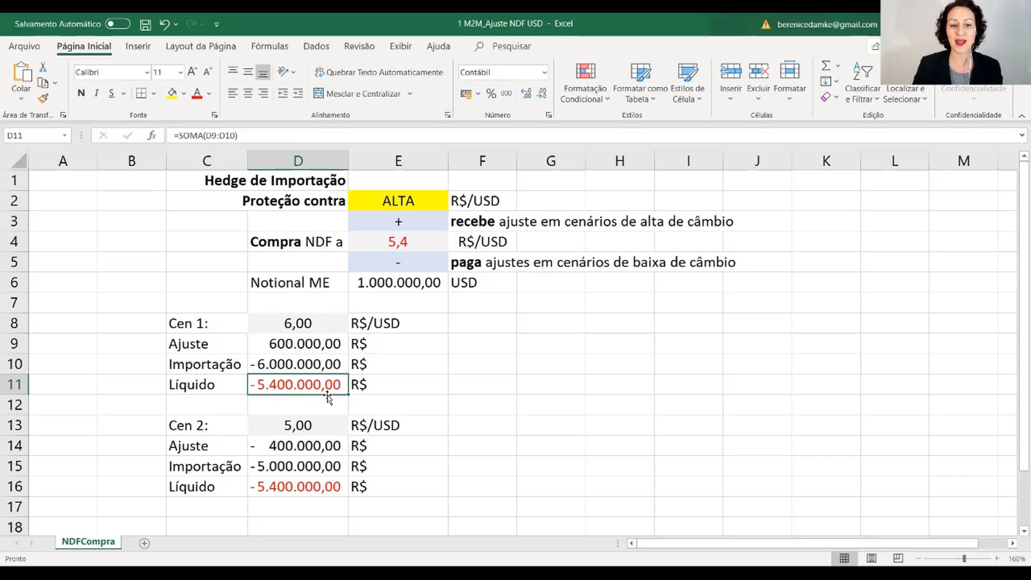Viewport: 1031px width, 580px height.
Task: Click Quebrar Texto Automaticamente
Action: [379, 72]
